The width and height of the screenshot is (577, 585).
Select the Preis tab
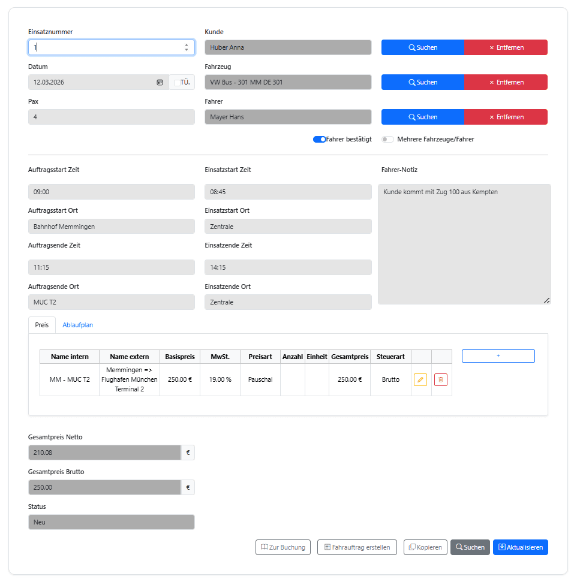(x=42, y=325)
